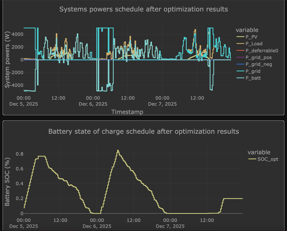Click the flat SOC plateau after Dec 7 afternoon
This screenshot has width=287, height=231.
click(x=233, y=198)
